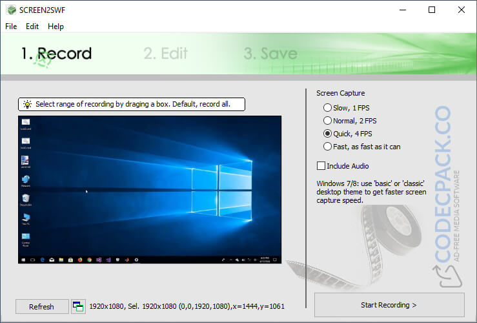Maximize the SCREEN2SWF window
This screenshot has height=323, width=477.
tap(432, 10)
